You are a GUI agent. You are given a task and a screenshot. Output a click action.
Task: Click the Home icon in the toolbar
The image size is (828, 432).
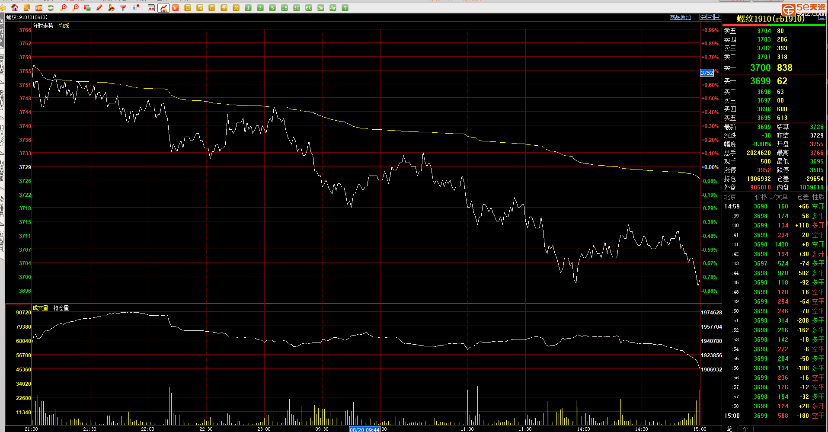pyautogui.click(x=15, y=8)
